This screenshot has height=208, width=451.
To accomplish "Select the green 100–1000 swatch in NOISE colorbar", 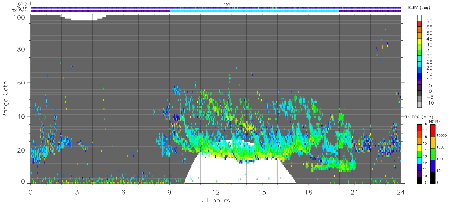I will click(x=433, y=154).
